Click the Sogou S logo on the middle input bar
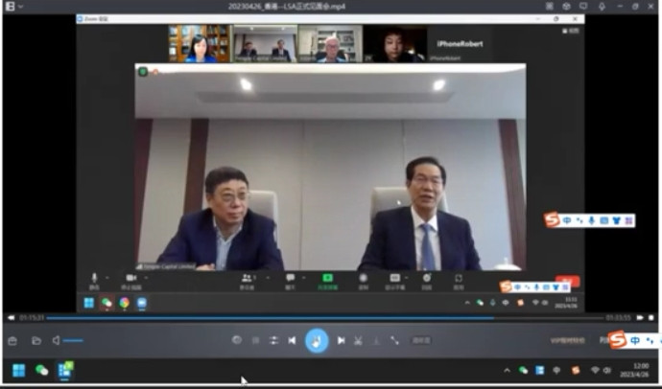The height and width of the screenshot is (389, 662). point(553,219)
